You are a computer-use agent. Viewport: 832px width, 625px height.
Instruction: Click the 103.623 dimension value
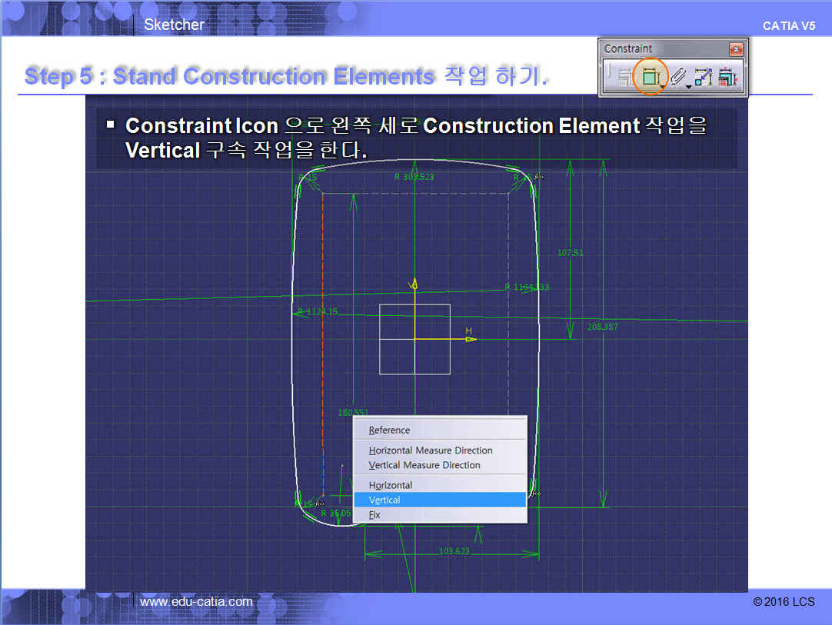pyautogui.click(x=454, y=551)
